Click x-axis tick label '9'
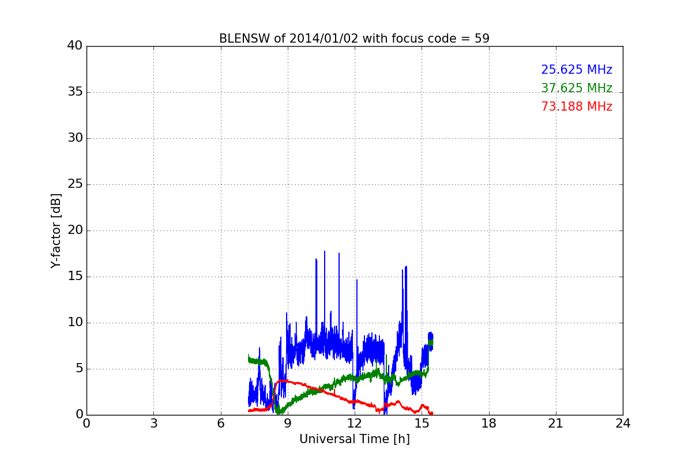The image size is (692, 461). tap(288, 423)
